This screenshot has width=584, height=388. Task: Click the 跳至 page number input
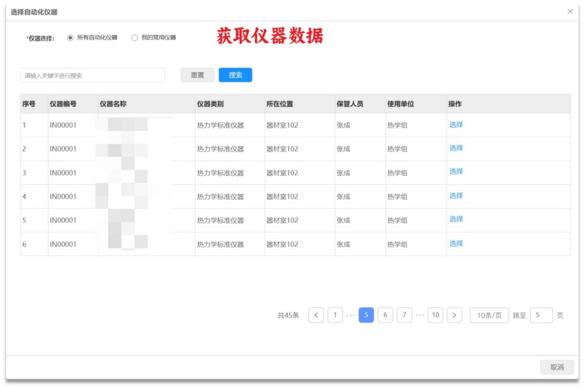tap(542, 315)
